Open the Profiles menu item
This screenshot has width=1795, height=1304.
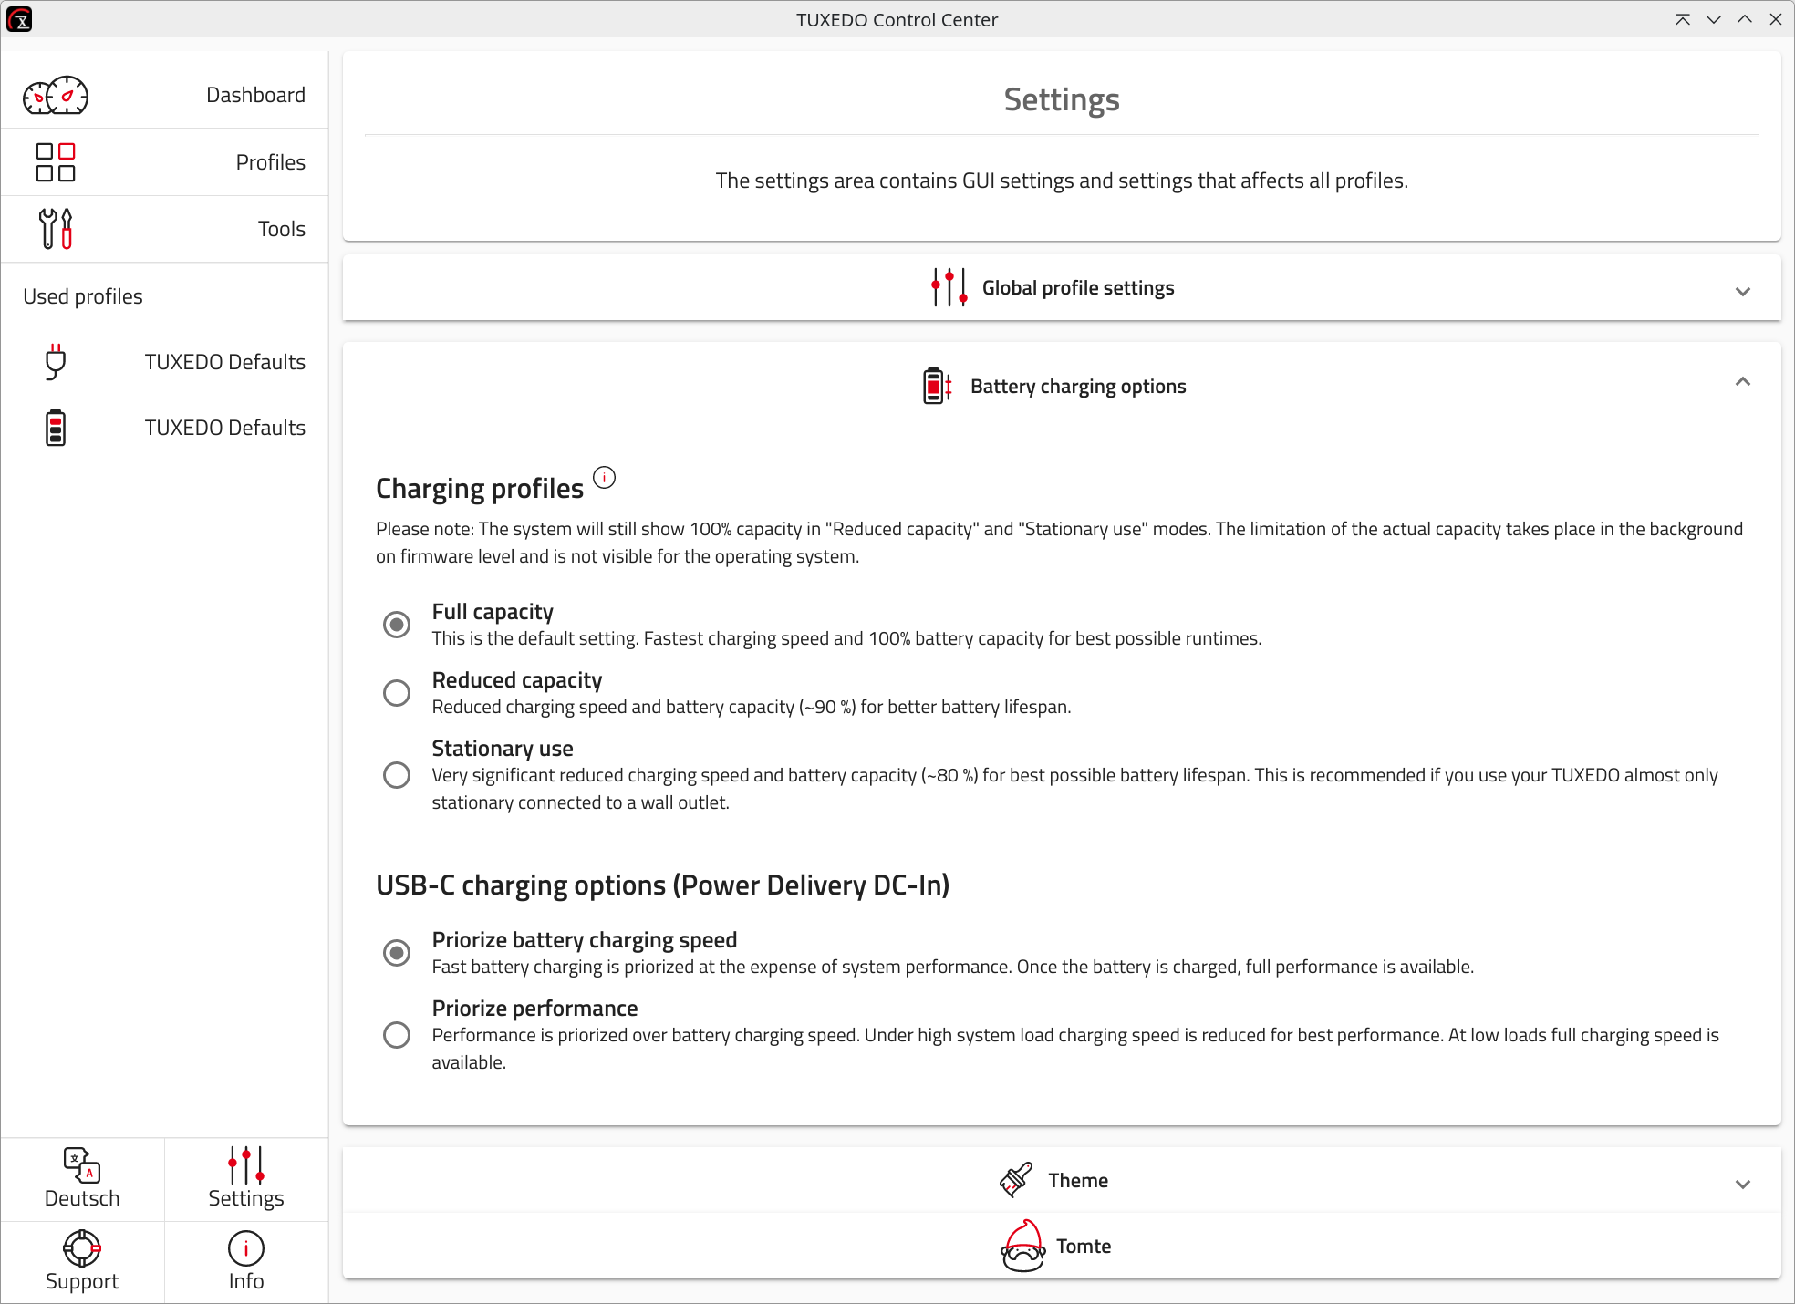(164, 162)
